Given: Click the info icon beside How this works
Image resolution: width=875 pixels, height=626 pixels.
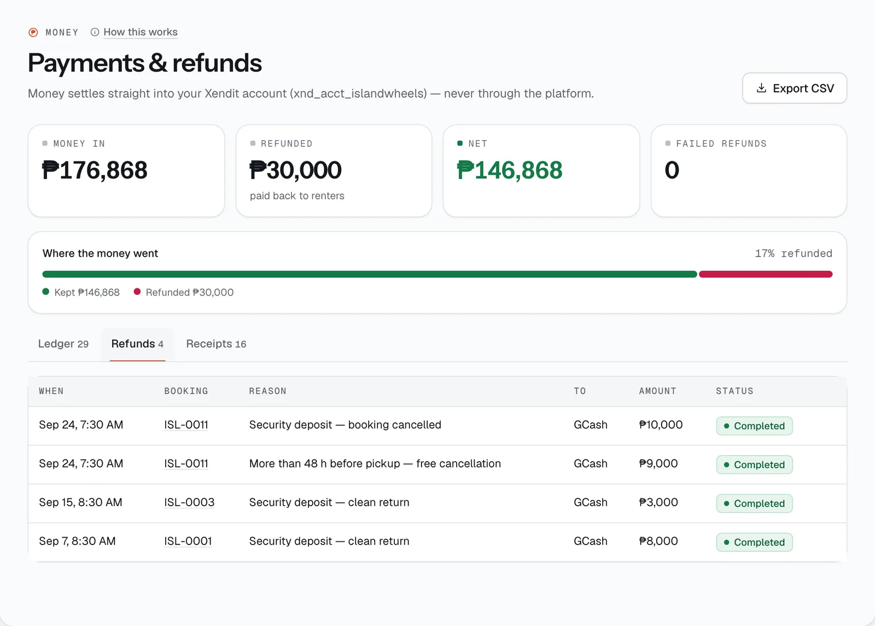Looking at the screenshot, I should pyautogui.click(x=95, y=32).
